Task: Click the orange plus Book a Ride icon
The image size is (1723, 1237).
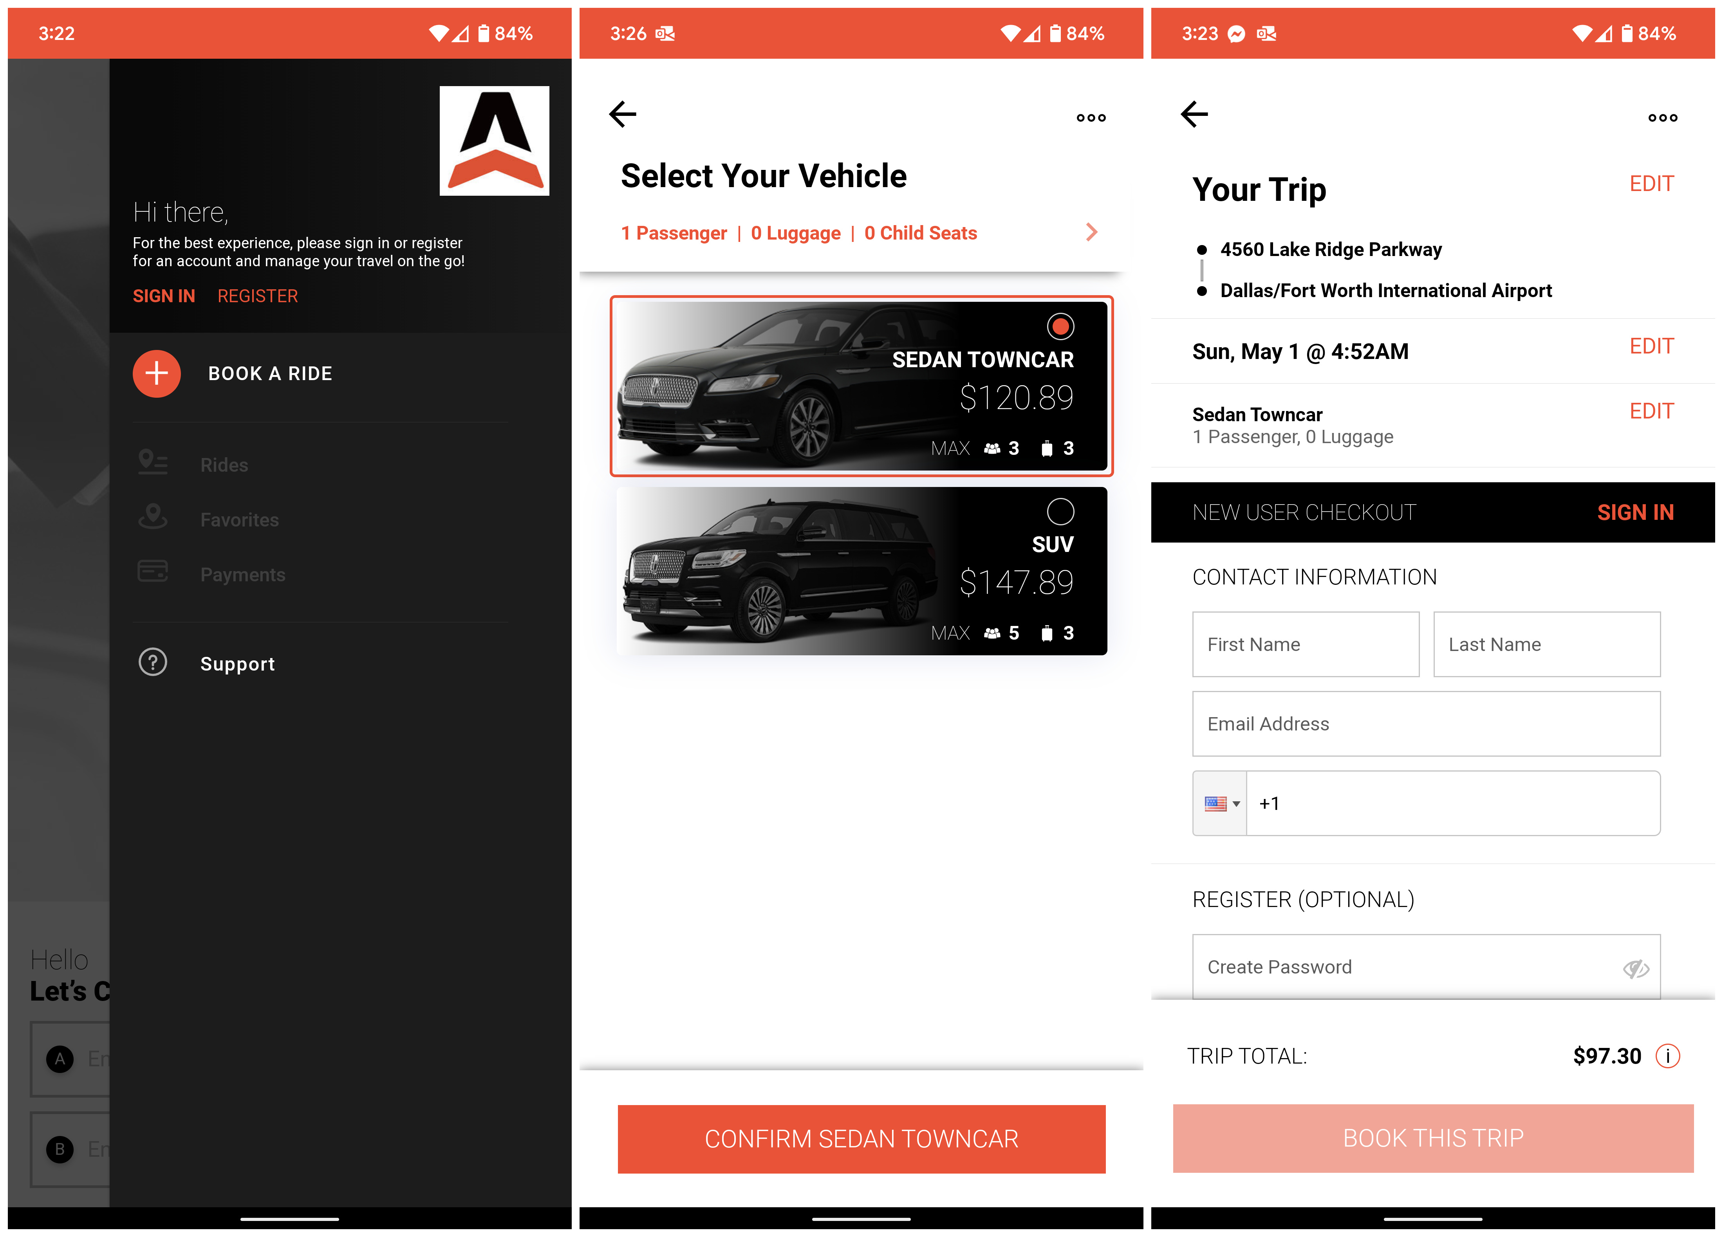Action: [x=157, y=373]
